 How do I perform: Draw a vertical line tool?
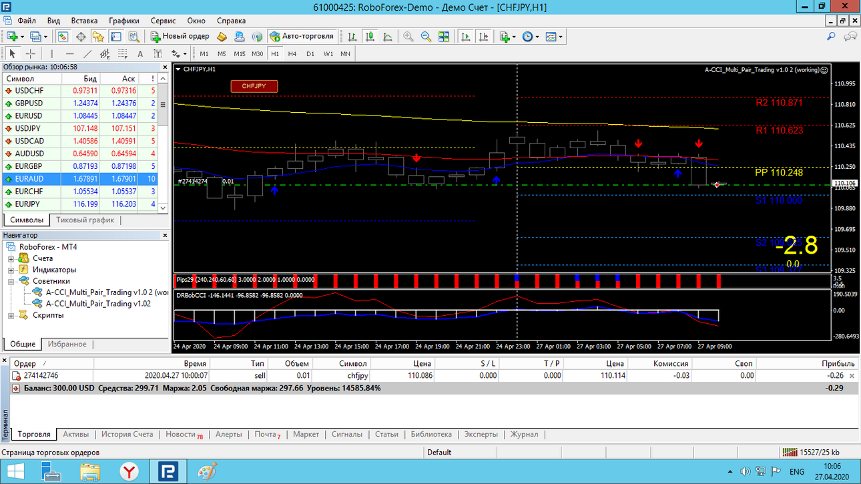(x=52, y=53)
